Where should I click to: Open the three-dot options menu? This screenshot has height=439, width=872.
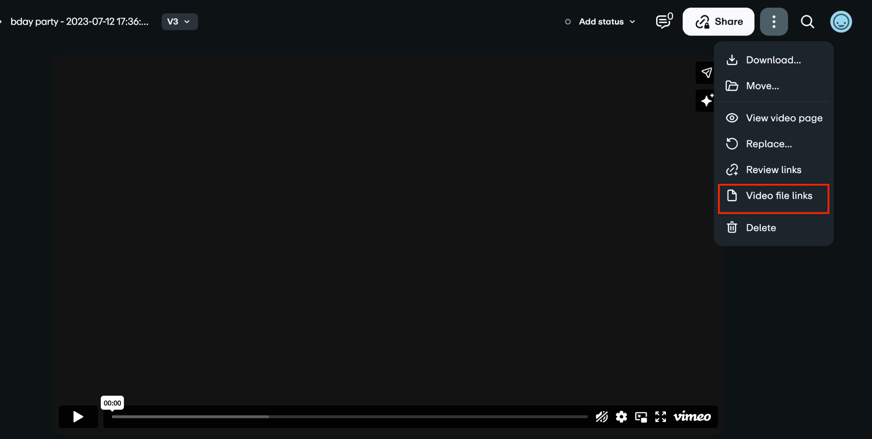pos(774,22)
